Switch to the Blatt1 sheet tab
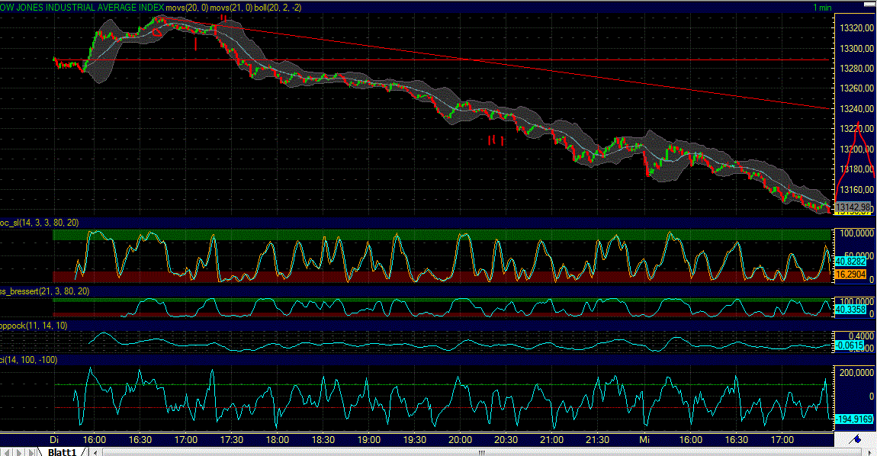The height and width of the screenshot is (456, 877). click(61, 451)
